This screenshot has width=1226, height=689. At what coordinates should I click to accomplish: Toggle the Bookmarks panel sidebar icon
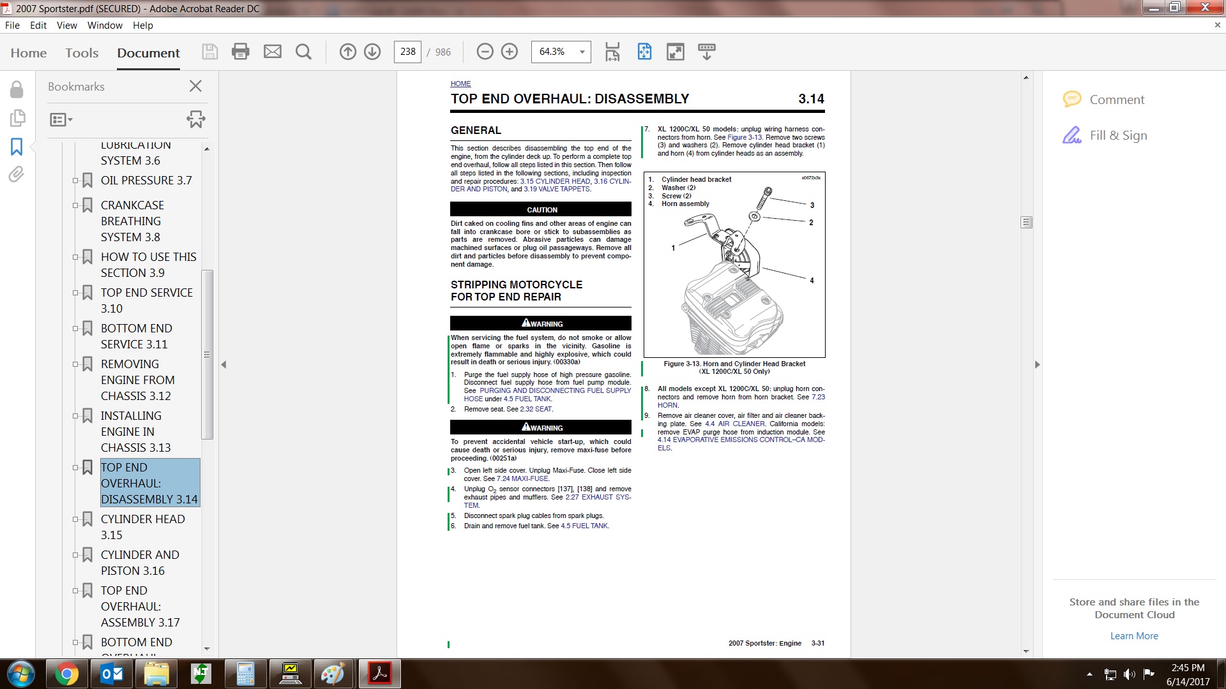[x=17, y=147]
